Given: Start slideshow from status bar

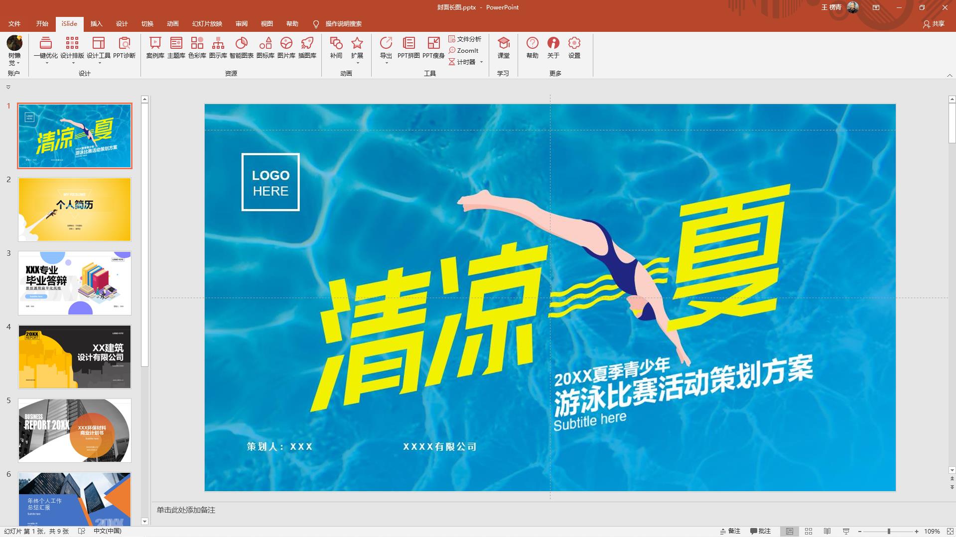Looking at the screenshot, I should [x=846, y=531].
